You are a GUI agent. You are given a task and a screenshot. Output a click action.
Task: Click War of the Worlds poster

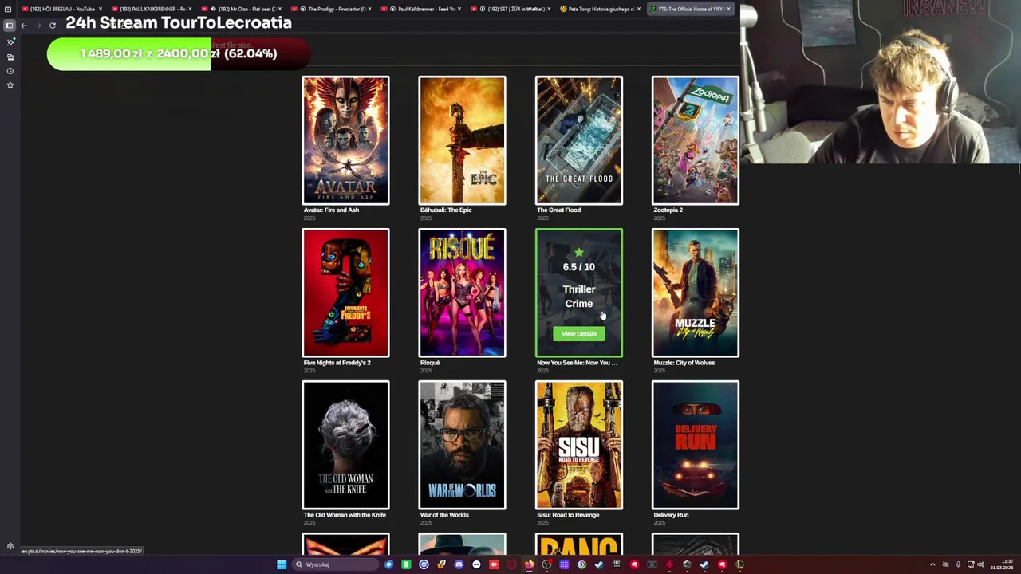(x=462, y=445)
